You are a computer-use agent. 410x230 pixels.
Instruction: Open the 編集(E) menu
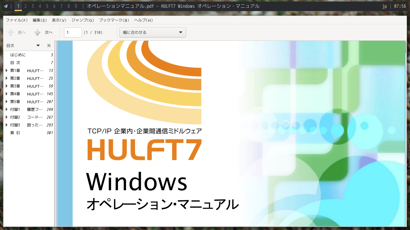coord(40,20)
